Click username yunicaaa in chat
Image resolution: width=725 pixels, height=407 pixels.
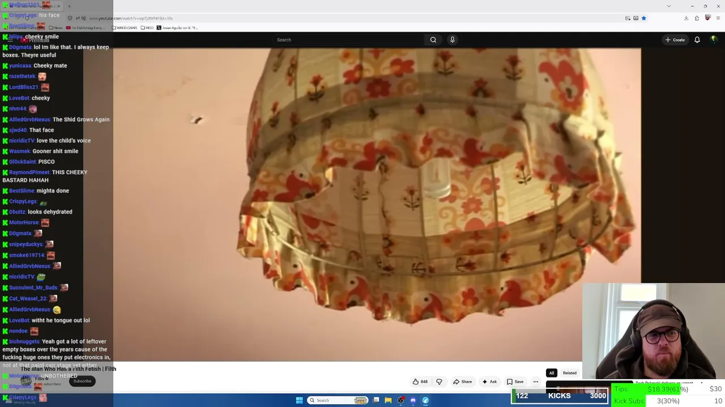click(20, 66)
